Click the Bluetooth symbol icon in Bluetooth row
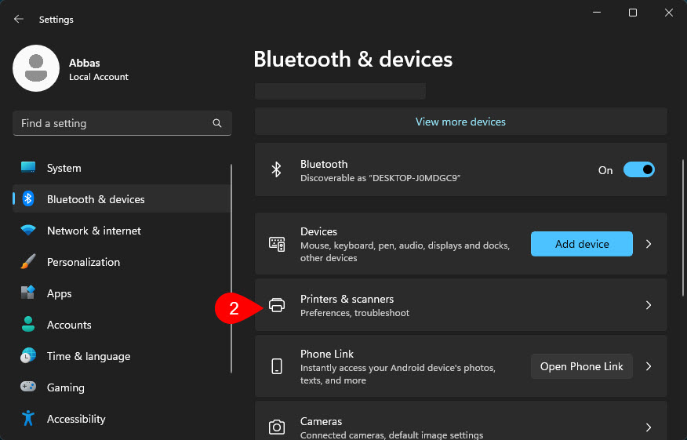 point(276,169)
